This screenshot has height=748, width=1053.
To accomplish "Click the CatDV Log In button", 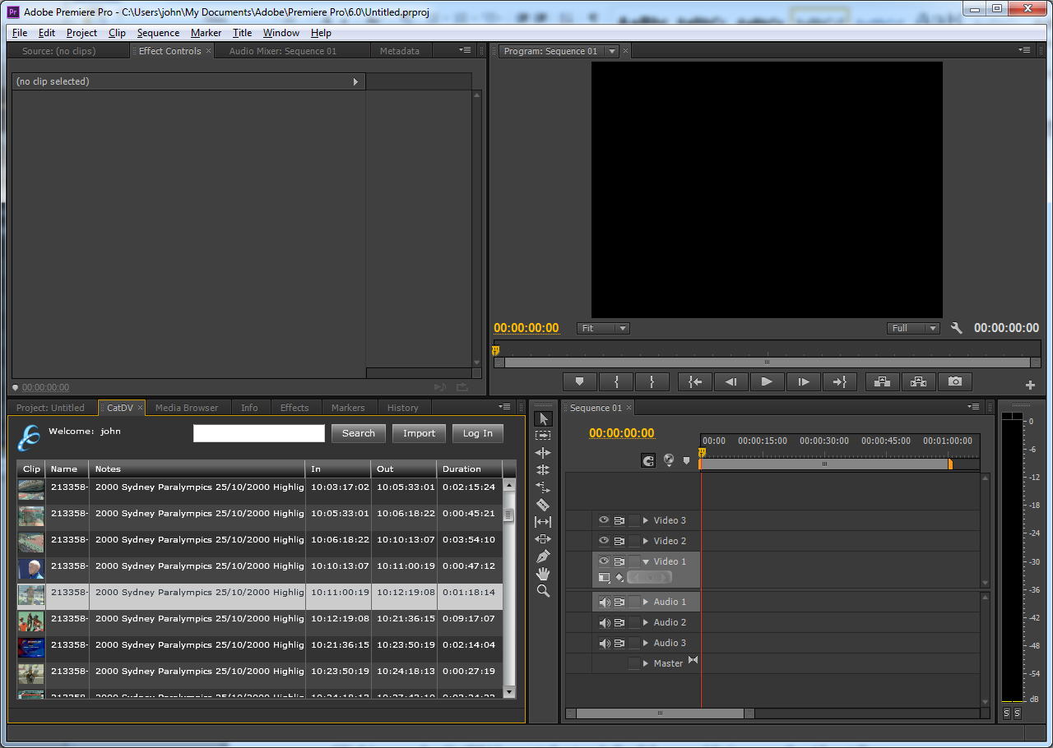I will [477, 433].
